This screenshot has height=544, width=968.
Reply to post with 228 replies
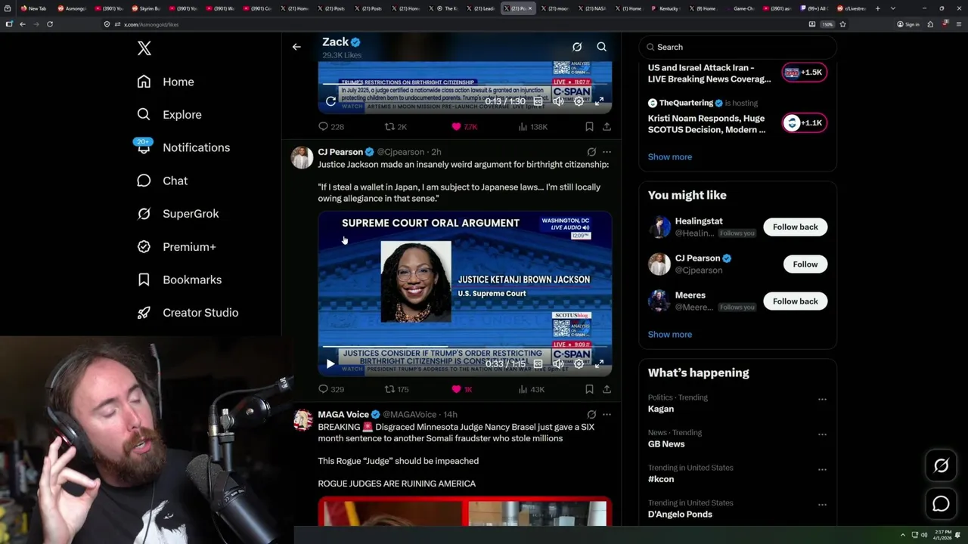[330, 127]
